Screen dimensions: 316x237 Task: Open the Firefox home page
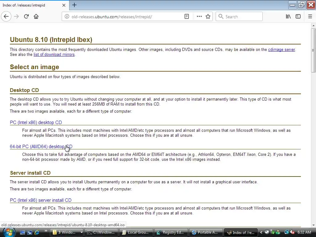click(x=36, y=17)
